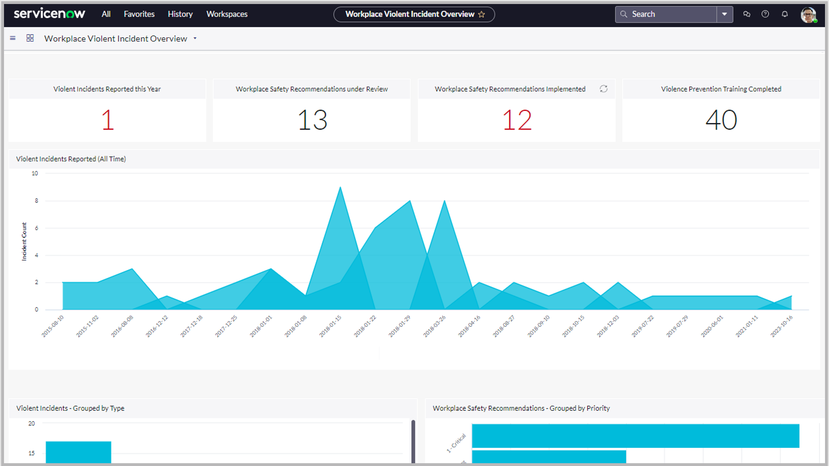Open the help question mark icon
The image size is (829, 466).
click(x=765, y=14)
